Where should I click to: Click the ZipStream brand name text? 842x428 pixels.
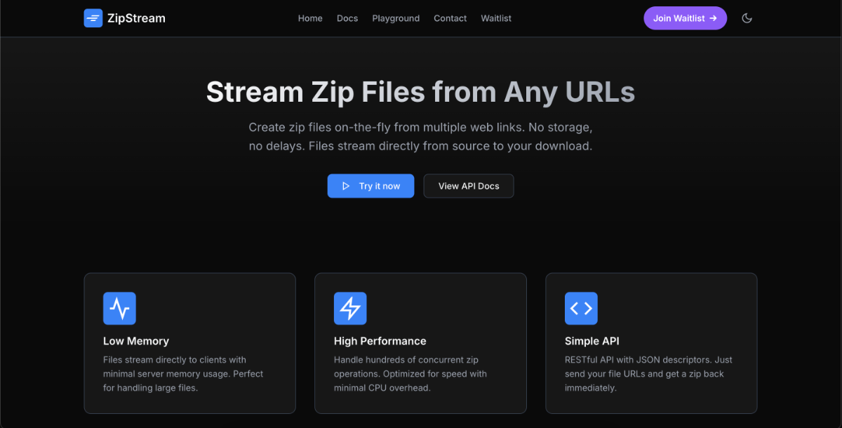136,18
